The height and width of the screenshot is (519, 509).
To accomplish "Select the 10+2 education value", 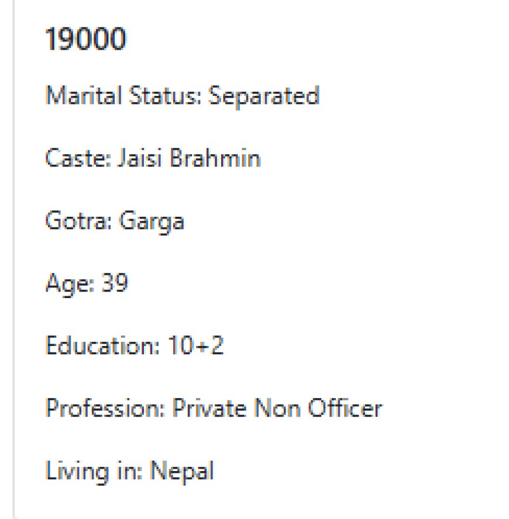I will [195, 345].
